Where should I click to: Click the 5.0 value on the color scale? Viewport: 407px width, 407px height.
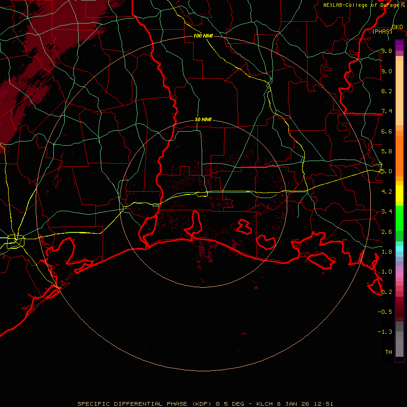pyautogui.click(x=387, y=171)
